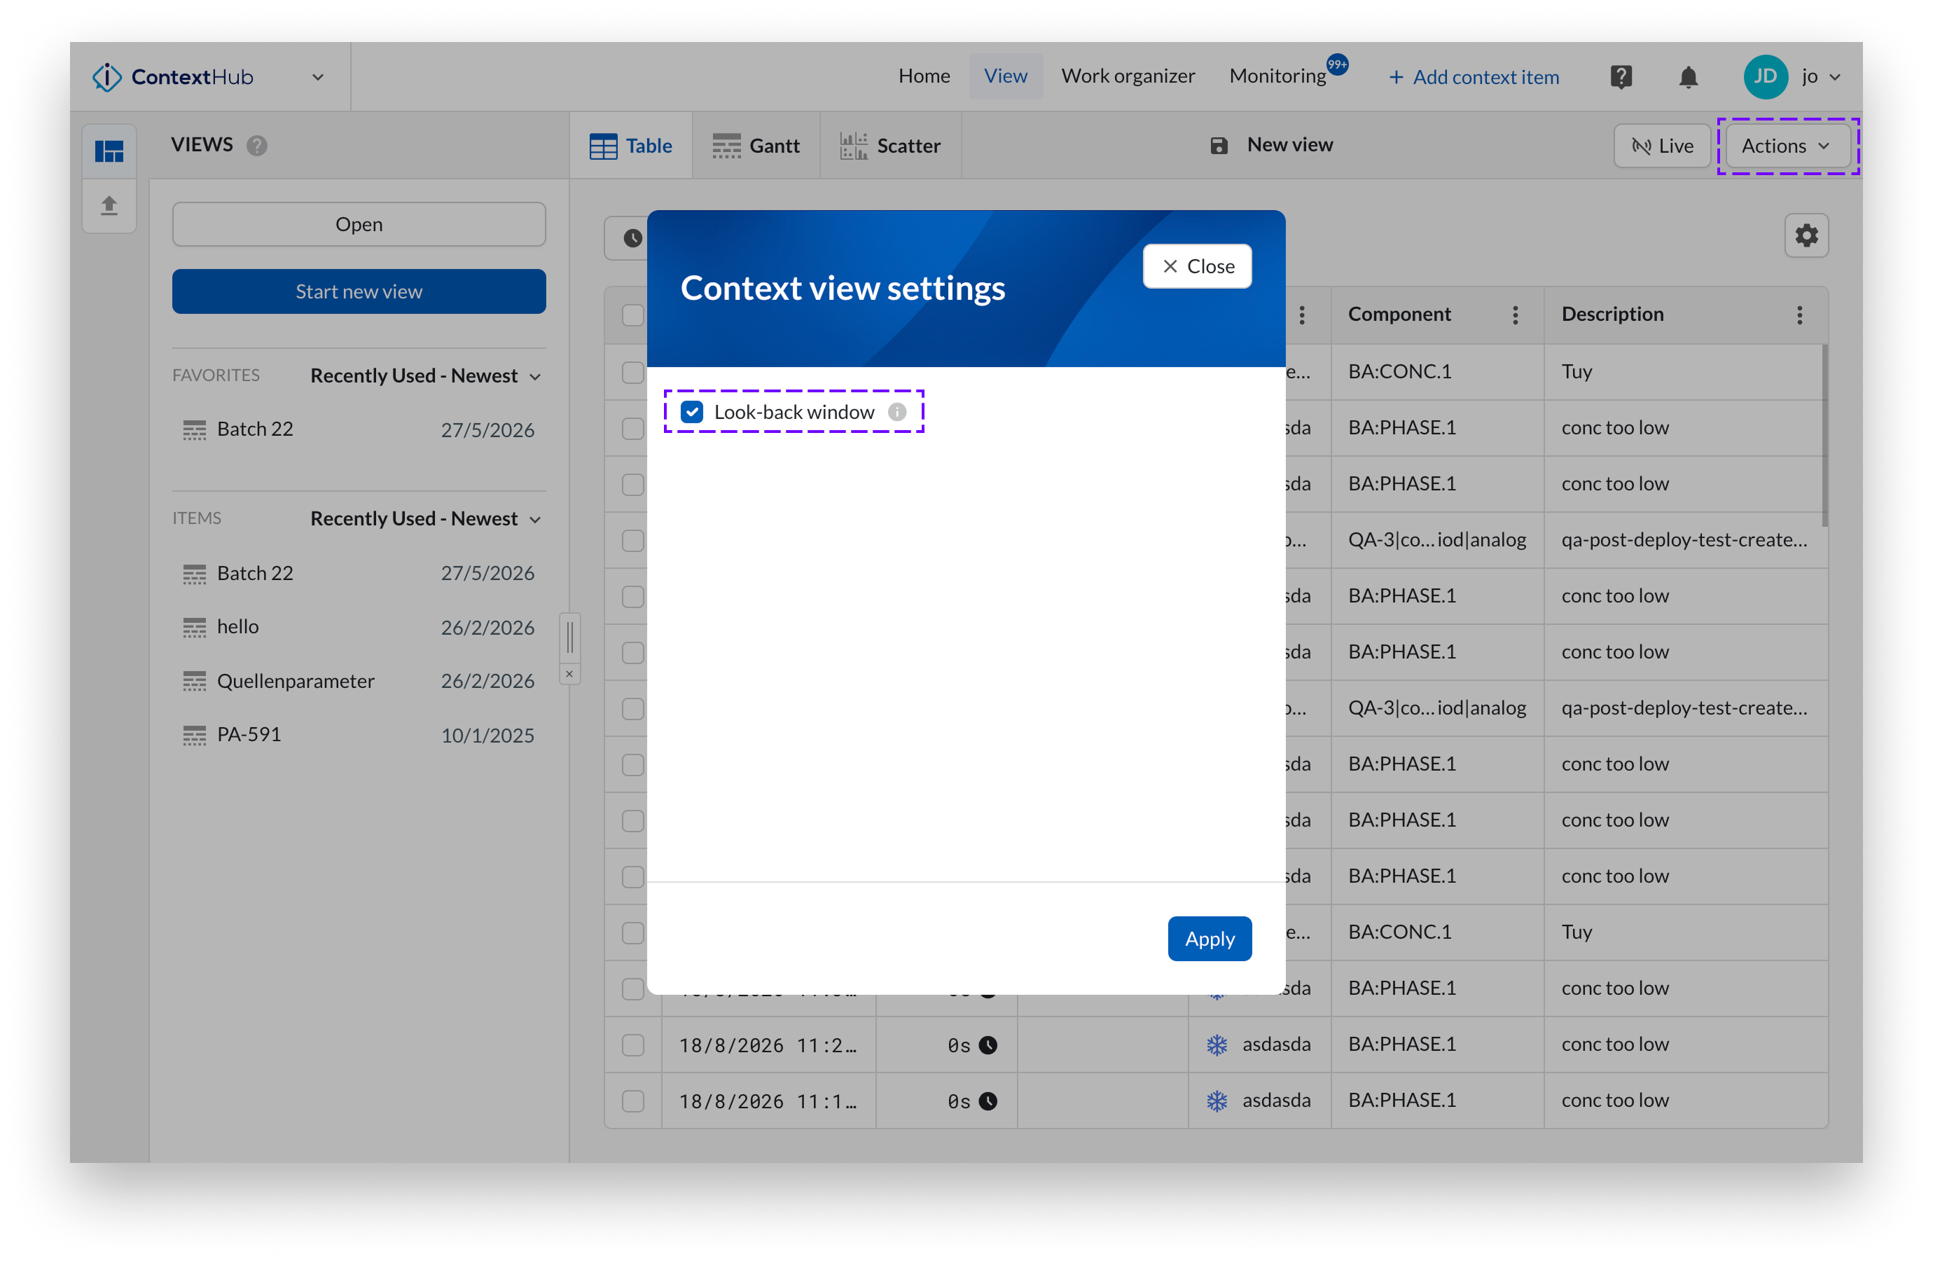Click clock icon in 18/8/2026 11:1 row
The height and width of the screenshot is (1261, 1933).
tap(988, 1101)
